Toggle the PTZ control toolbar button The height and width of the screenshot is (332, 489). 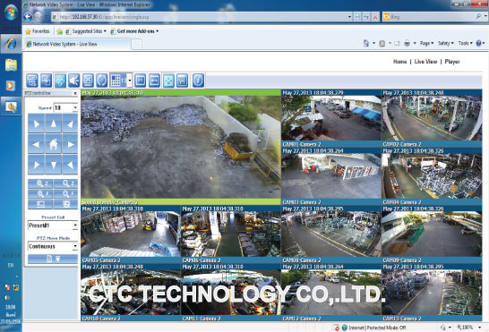(60, 81)
